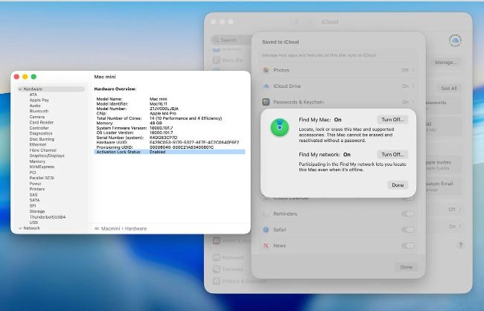Select PCI in the hardware list

click(x=33, y=173)
